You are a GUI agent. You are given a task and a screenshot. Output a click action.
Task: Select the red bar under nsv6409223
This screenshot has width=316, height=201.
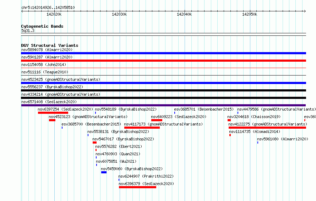[x=157, y=120]
